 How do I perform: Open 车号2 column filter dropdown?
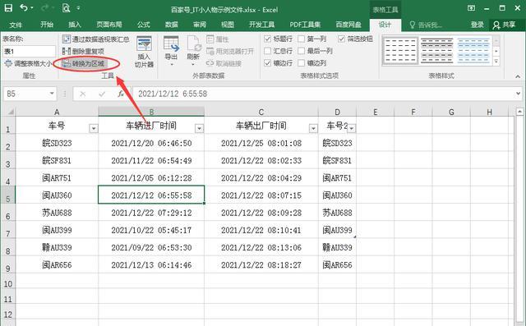click(x=352, y=128)
